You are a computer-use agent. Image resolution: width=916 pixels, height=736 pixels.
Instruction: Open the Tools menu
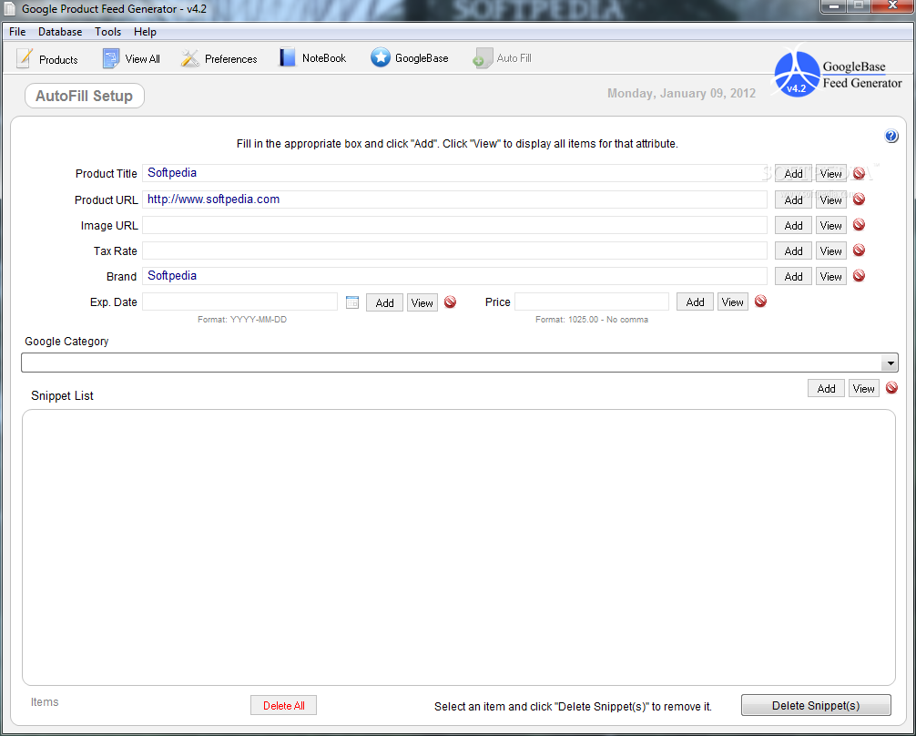coord(108,32)
